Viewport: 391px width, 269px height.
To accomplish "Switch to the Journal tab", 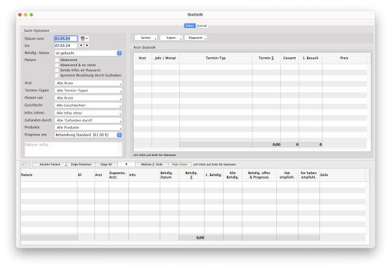I will pos(201,26).
